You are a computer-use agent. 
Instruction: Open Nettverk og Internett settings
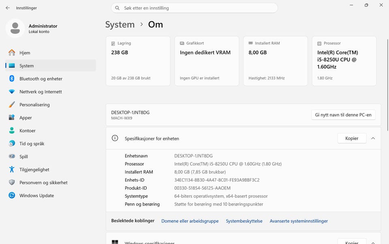(50, 92)
